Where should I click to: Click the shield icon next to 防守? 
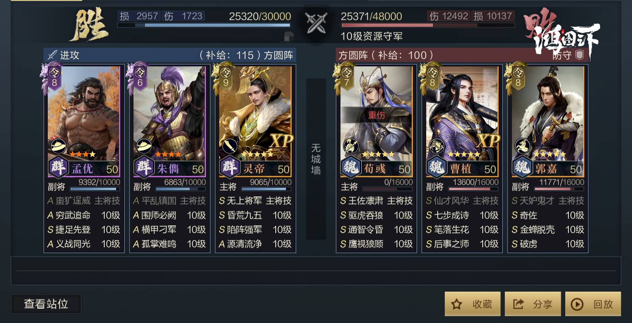(x=579, y=54)
